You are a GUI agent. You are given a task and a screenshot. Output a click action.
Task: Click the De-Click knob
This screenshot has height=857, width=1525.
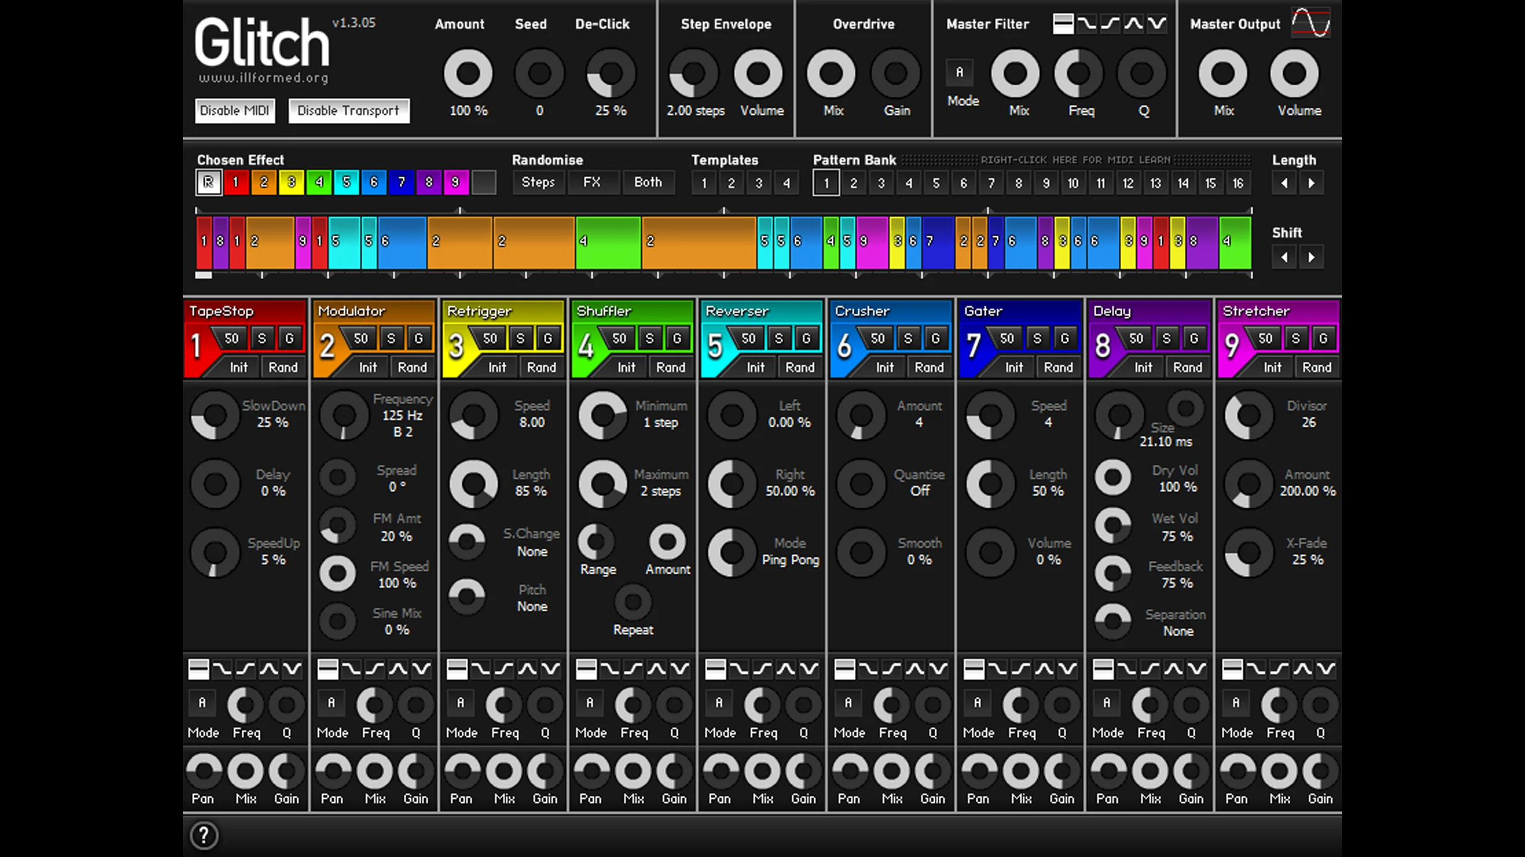coord(611,73)
